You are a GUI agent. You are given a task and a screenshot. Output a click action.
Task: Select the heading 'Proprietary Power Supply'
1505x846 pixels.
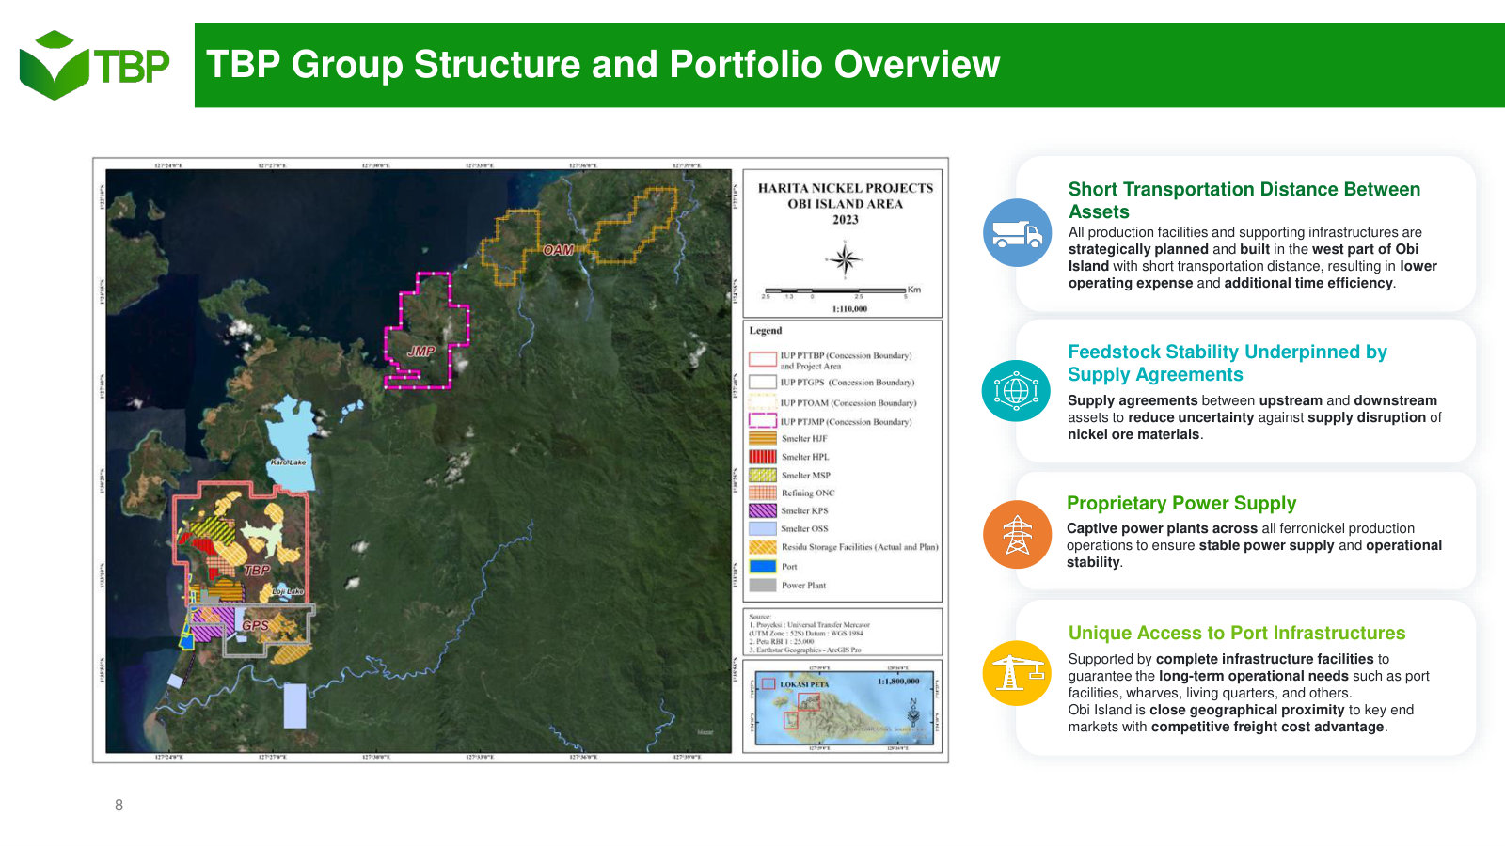[x=1181, y=503]
